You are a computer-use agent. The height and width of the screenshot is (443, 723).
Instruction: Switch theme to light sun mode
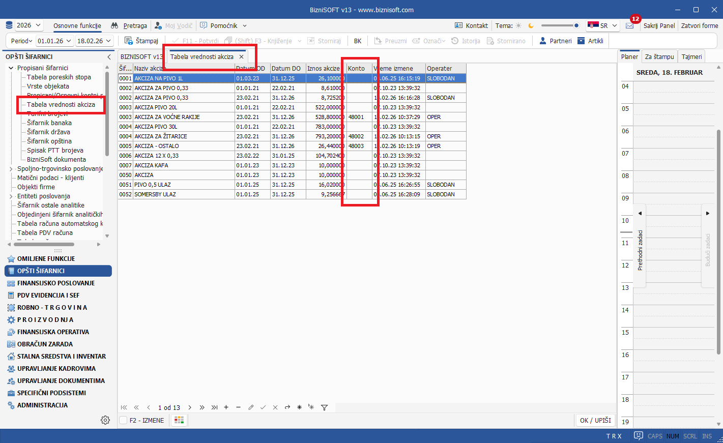(x=518, y=25)
